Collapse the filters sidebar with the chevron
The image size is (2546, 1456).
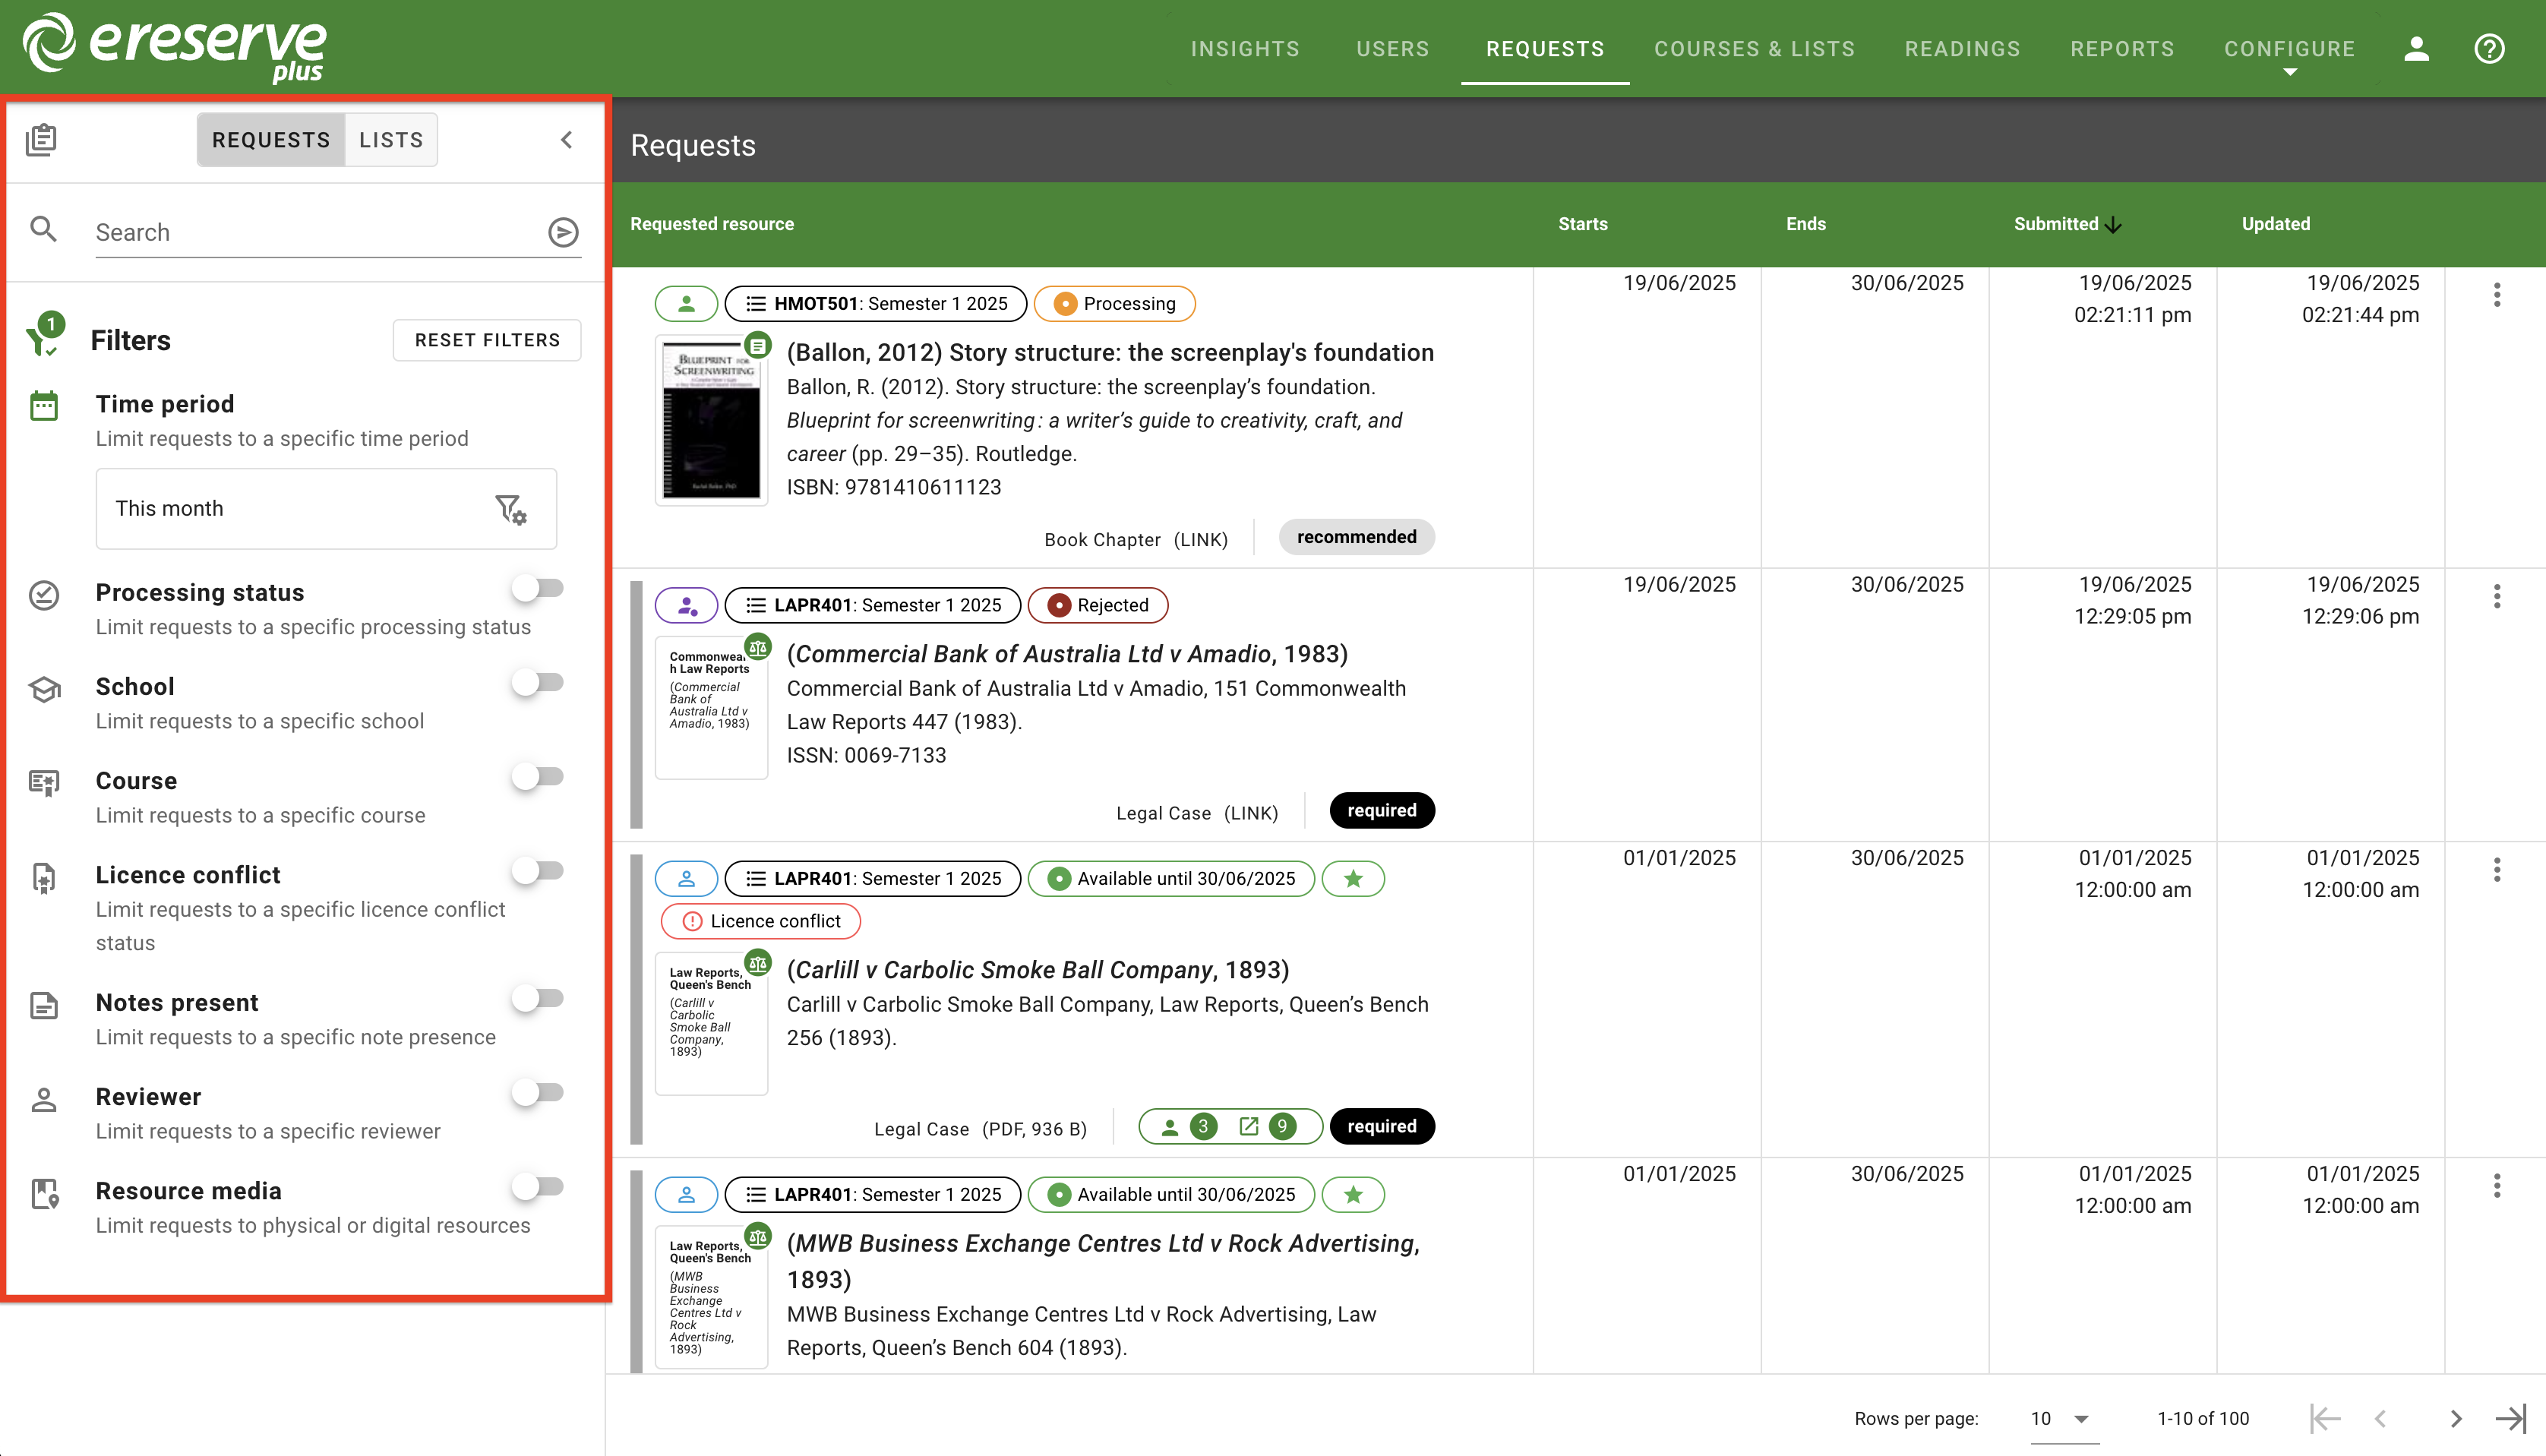point(566,139)
